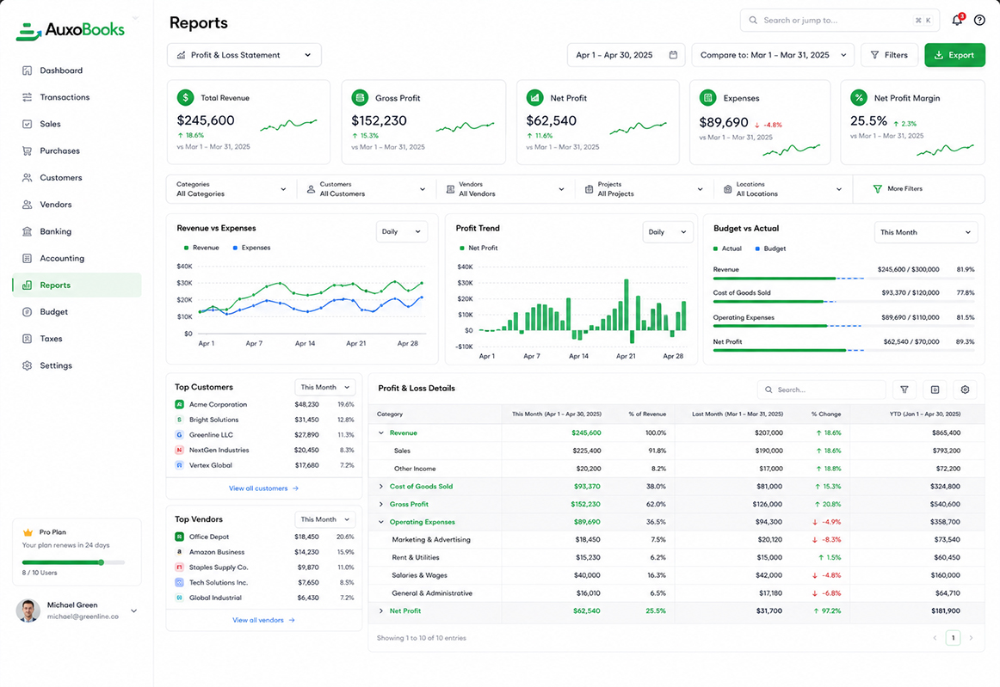This screenshot has width=1000, height=687.
Task: Collapse the Operating Expenses row
Action: (x=381, y=522)
